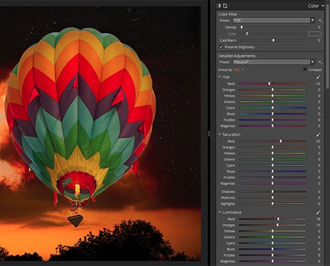Click the Cool/Warm slider handle
This screenshot has height=266, width=330.
coord(273,40)
